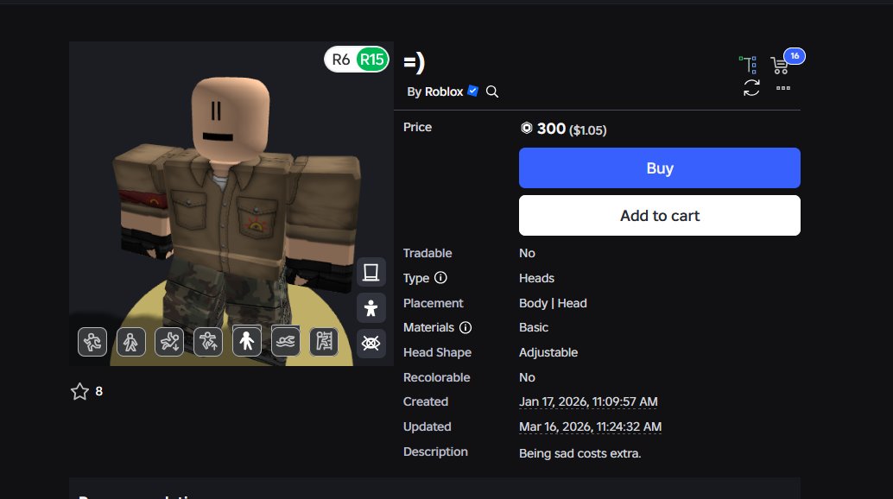Click the "Head Shape" label

437,353
